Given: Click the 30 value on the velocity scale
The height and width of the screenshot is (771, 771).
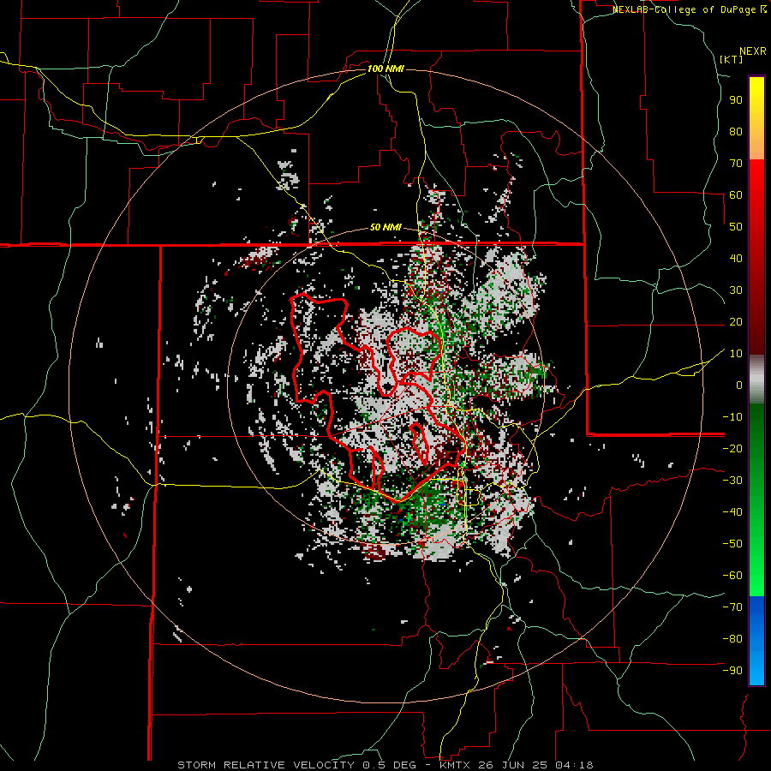Looking at the screenshot, I should [736, 290].
